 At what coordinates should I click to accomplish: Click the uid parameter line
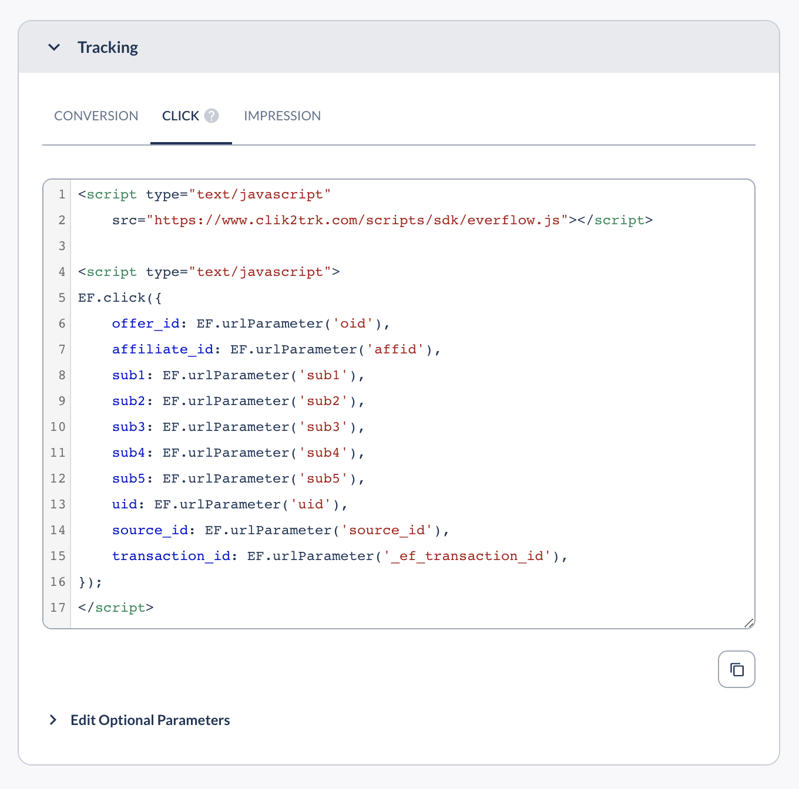coord(230,504)
